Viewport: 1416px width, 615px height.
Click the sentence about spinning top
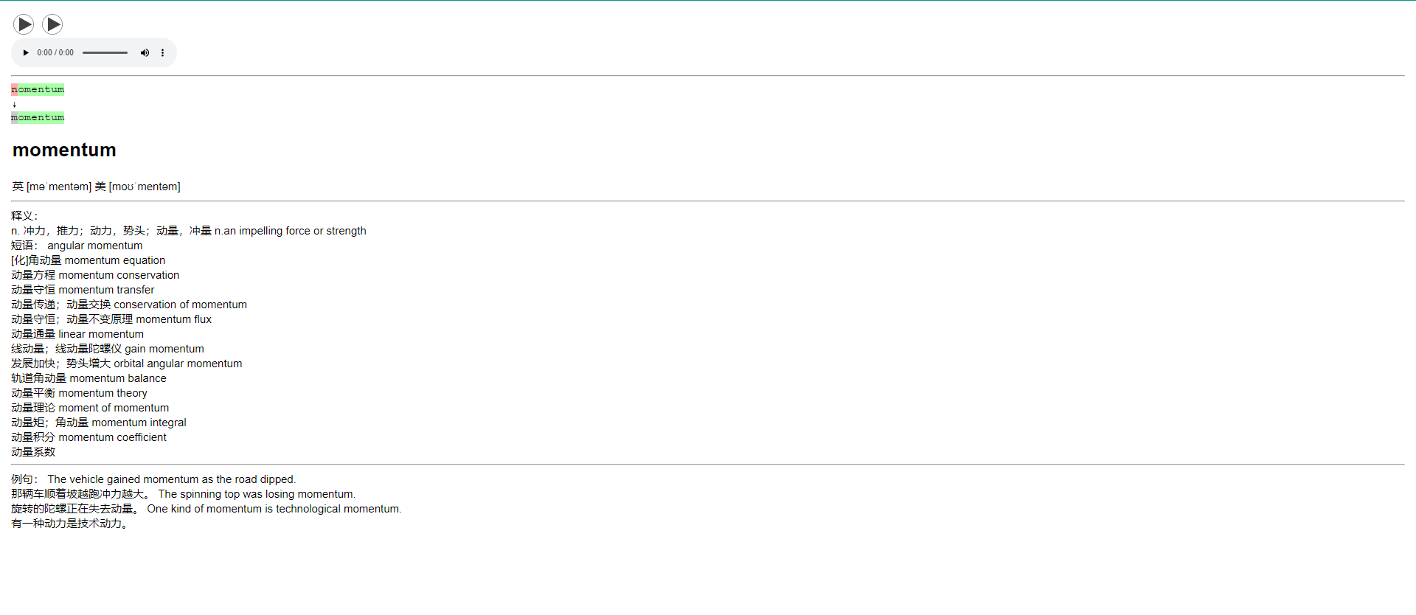[x=257, y=494]
